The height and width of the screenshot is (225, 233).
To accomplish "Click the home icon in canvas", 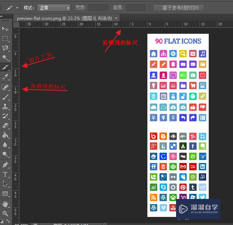I will pos(154,54).
